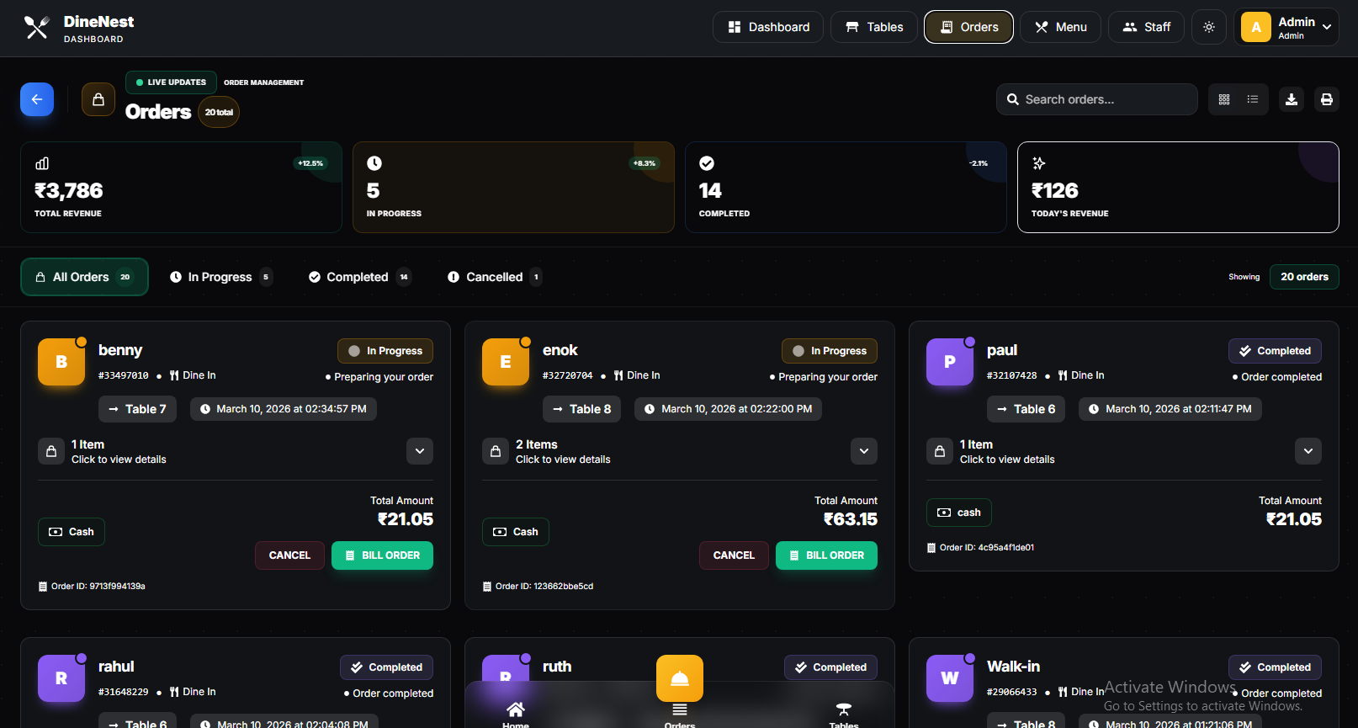Switch to grid view layout
This screenshot has height=728, width=1358.
click(1224, 99)
